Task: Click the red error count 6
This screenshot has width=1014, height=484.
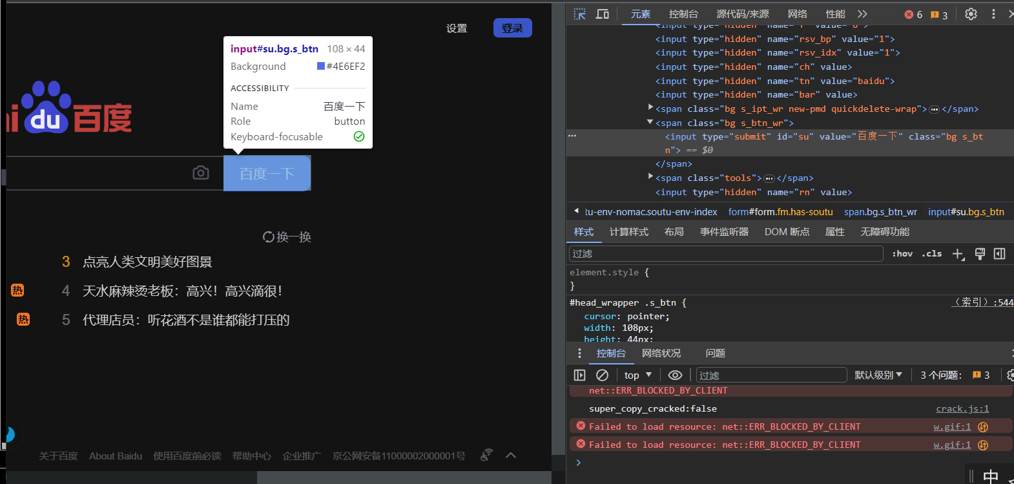Action: coord(913,15)
